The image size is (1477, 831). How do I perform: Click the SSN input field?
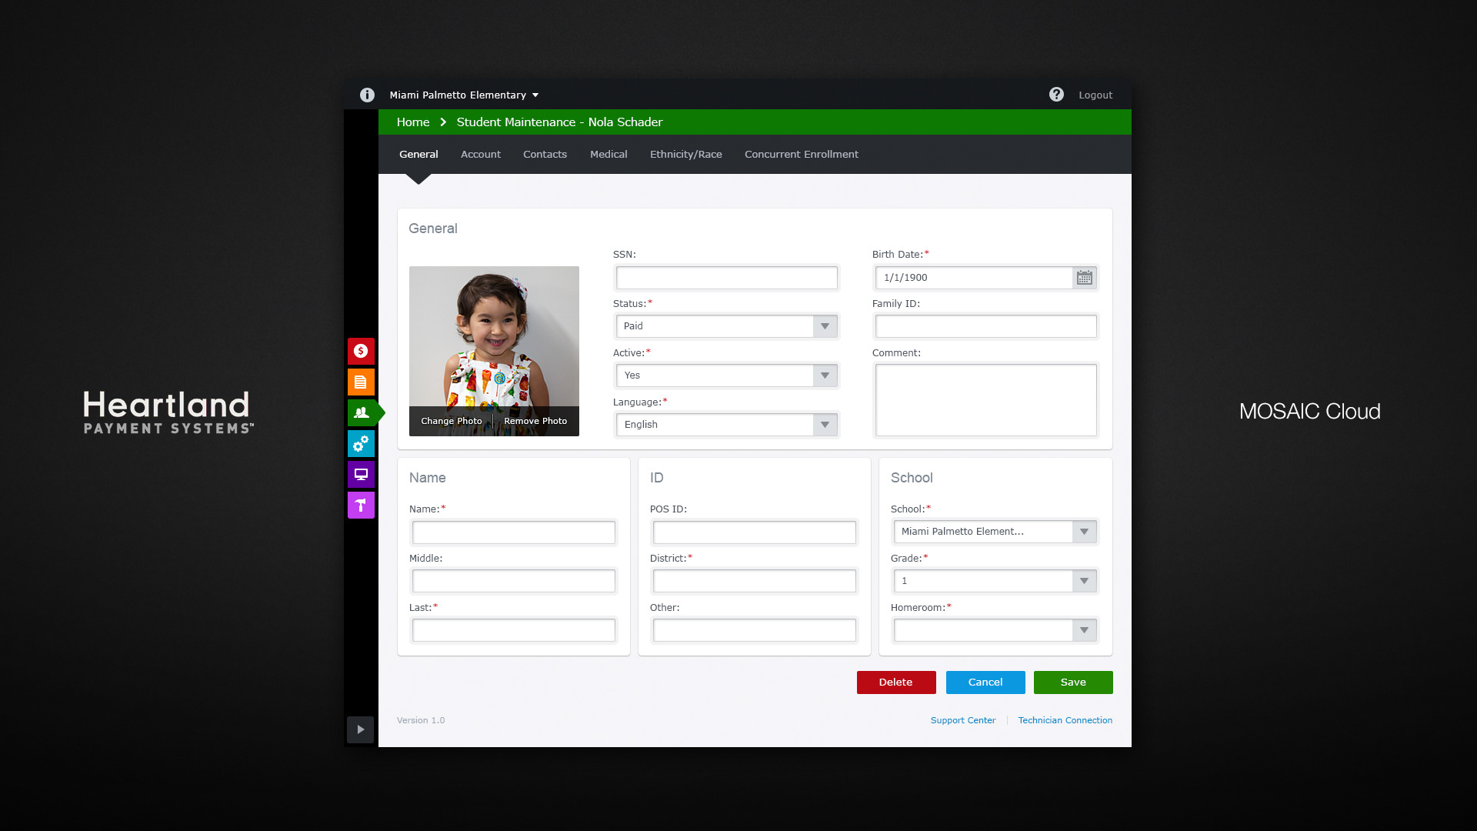point(726,278)
